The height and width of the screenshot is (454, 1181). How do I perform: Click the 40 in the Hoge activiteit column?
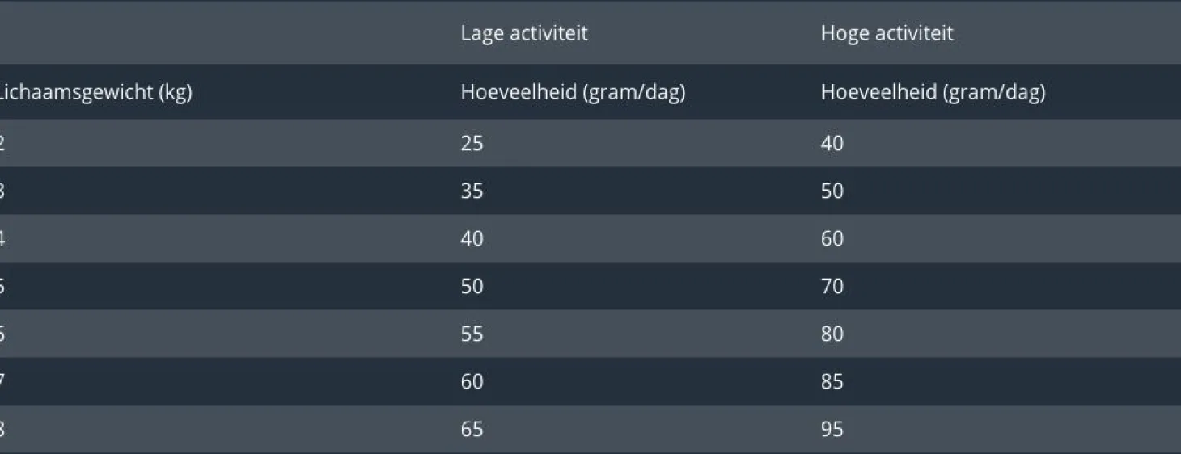832,143
